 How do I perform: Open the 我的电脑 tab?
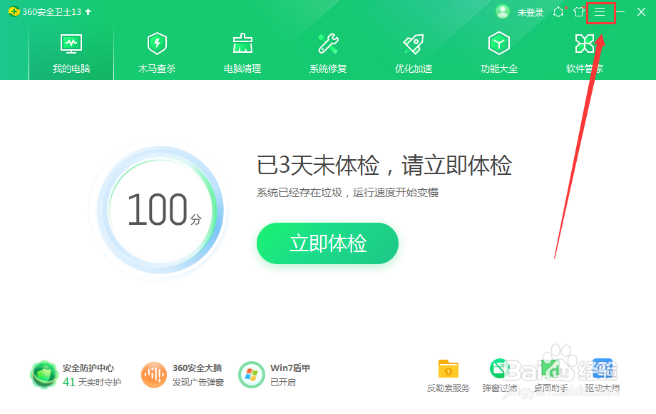point(71,53)
